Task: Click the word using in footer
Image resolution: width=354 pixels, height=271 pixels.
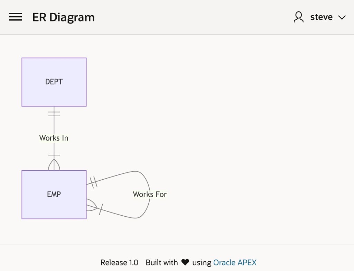Action: [x=202, y=262]
